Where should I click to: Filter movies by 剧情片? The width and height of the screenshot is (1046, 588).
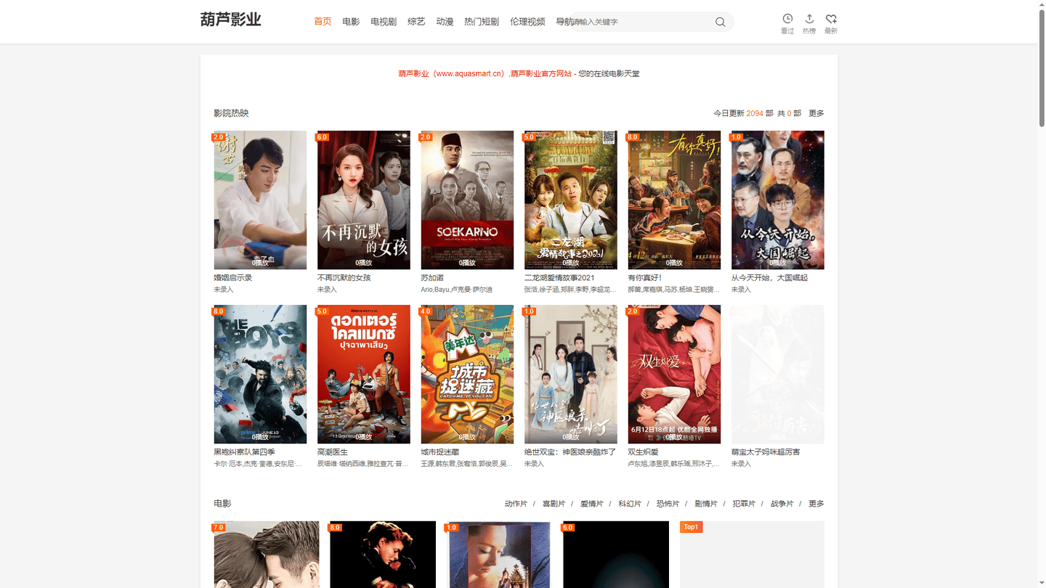point(705,504)
